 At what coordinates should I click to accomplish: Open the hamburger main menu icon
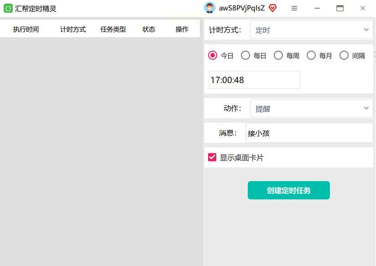[294, 8]
